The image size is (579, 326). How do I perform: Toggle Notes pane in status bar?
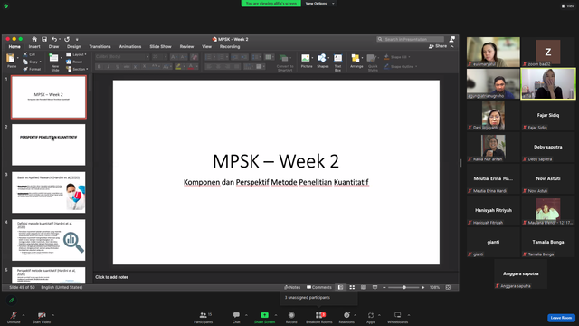click(292, 287)
